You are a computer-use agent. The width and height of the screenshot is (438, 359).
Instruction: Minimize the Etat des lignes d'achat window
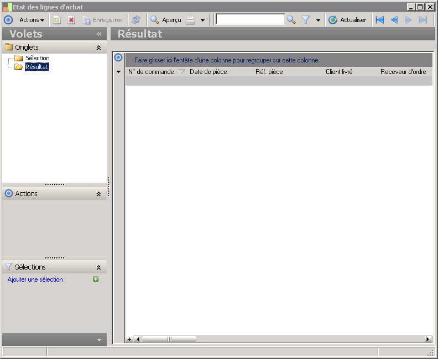(410, 7)
